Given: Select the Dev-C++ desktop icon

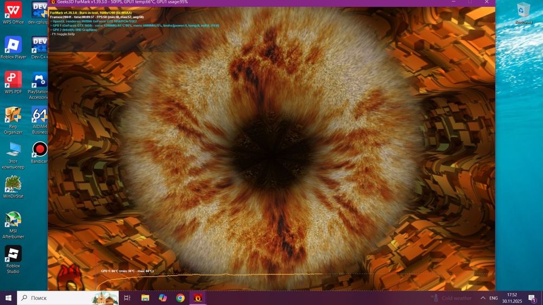Looking at the screenshot, I should (x=39, y=47).
